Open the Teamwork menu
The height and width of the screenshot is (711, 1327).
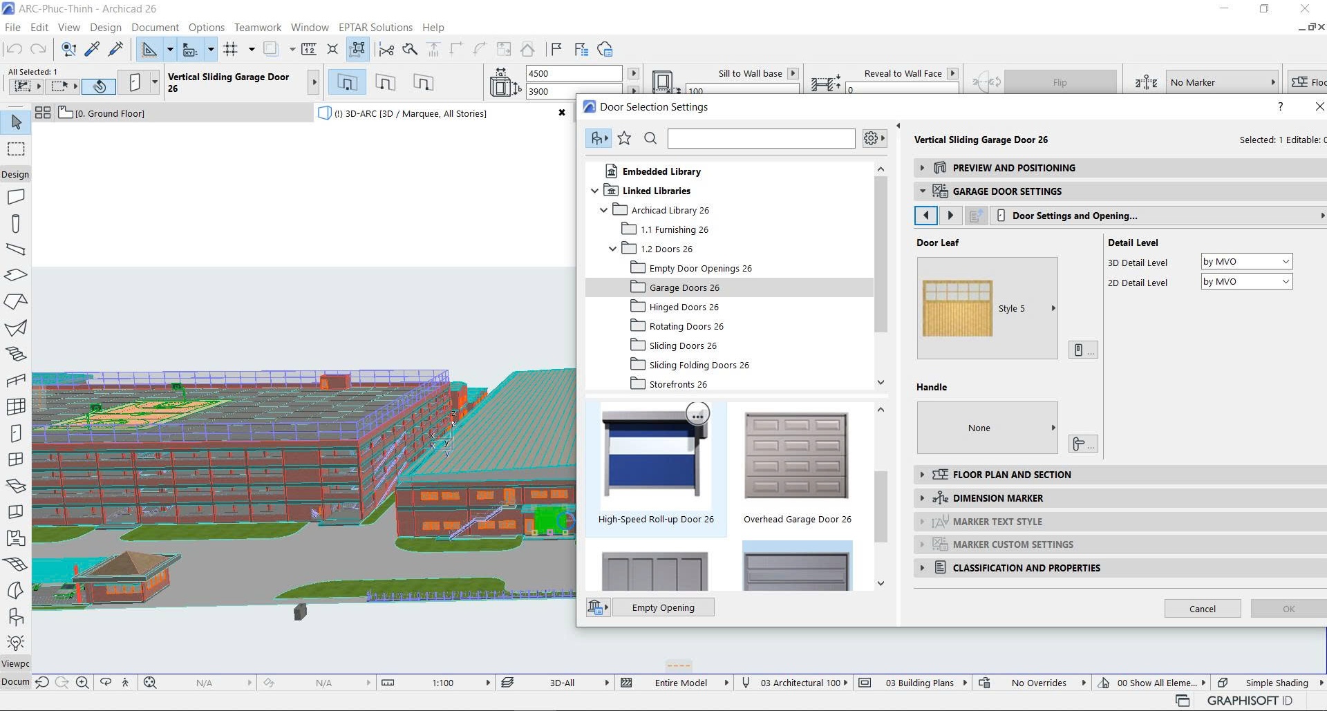click(x=257, y=27)
